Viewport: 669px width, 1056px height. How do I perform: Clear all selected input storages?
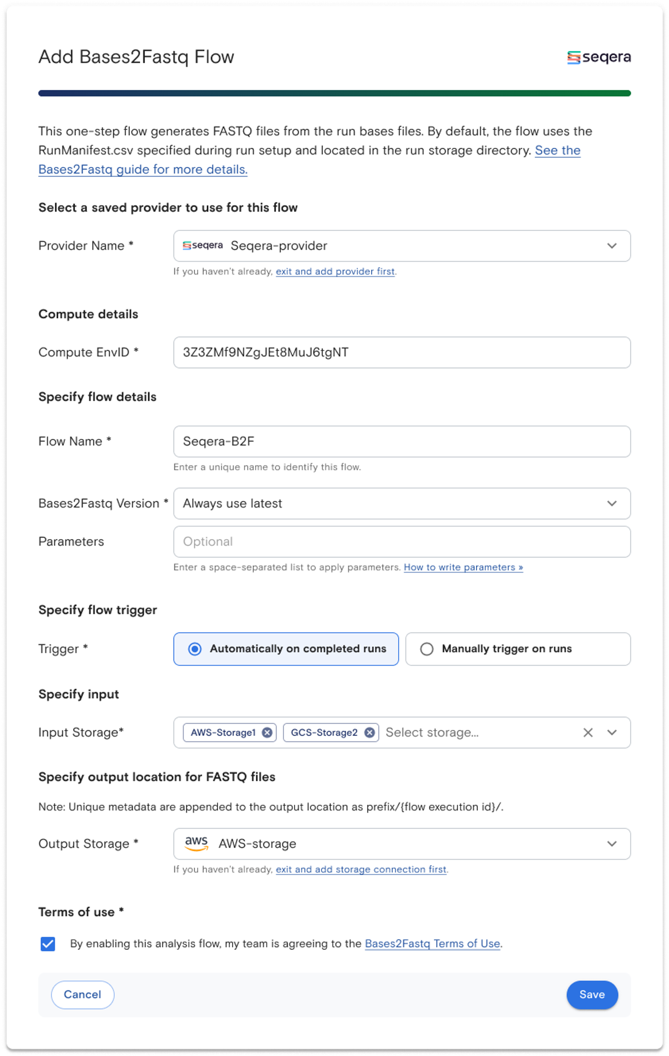pos(588,732)
